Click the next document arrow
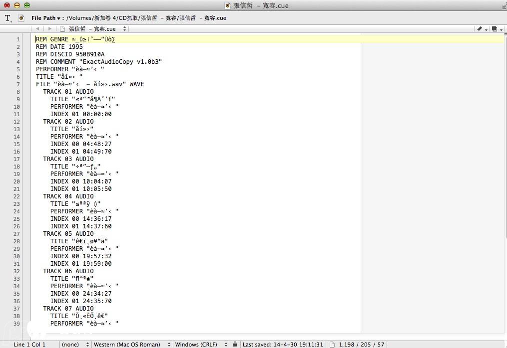Screen dimensions: 507x348 [49, 29]
